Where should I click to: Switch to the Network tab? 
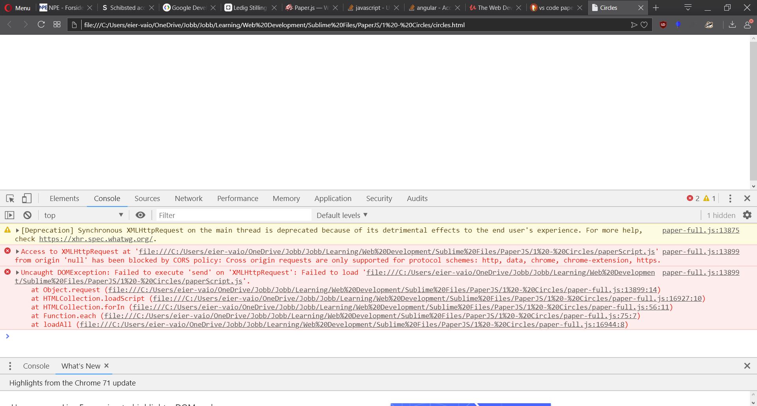pyautogui.click(x=188, y=198)
